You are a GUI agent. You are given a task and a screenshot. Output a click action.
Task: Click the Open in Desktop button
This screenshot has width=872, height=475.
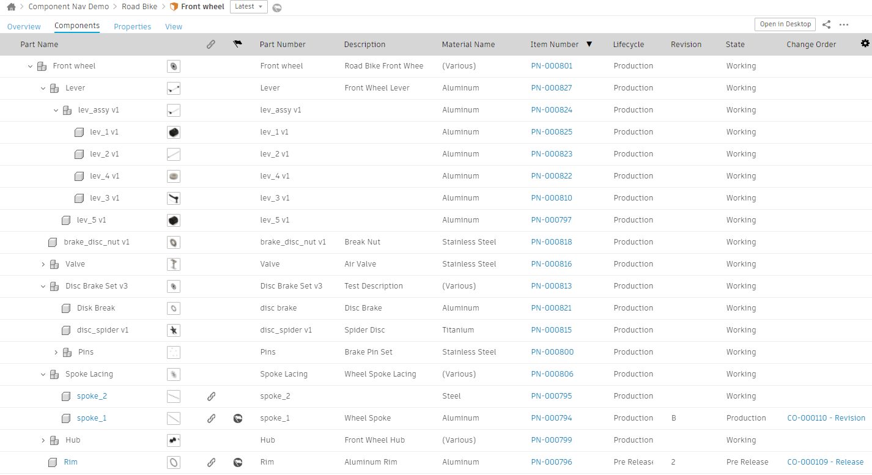click(x=785, y=24)
